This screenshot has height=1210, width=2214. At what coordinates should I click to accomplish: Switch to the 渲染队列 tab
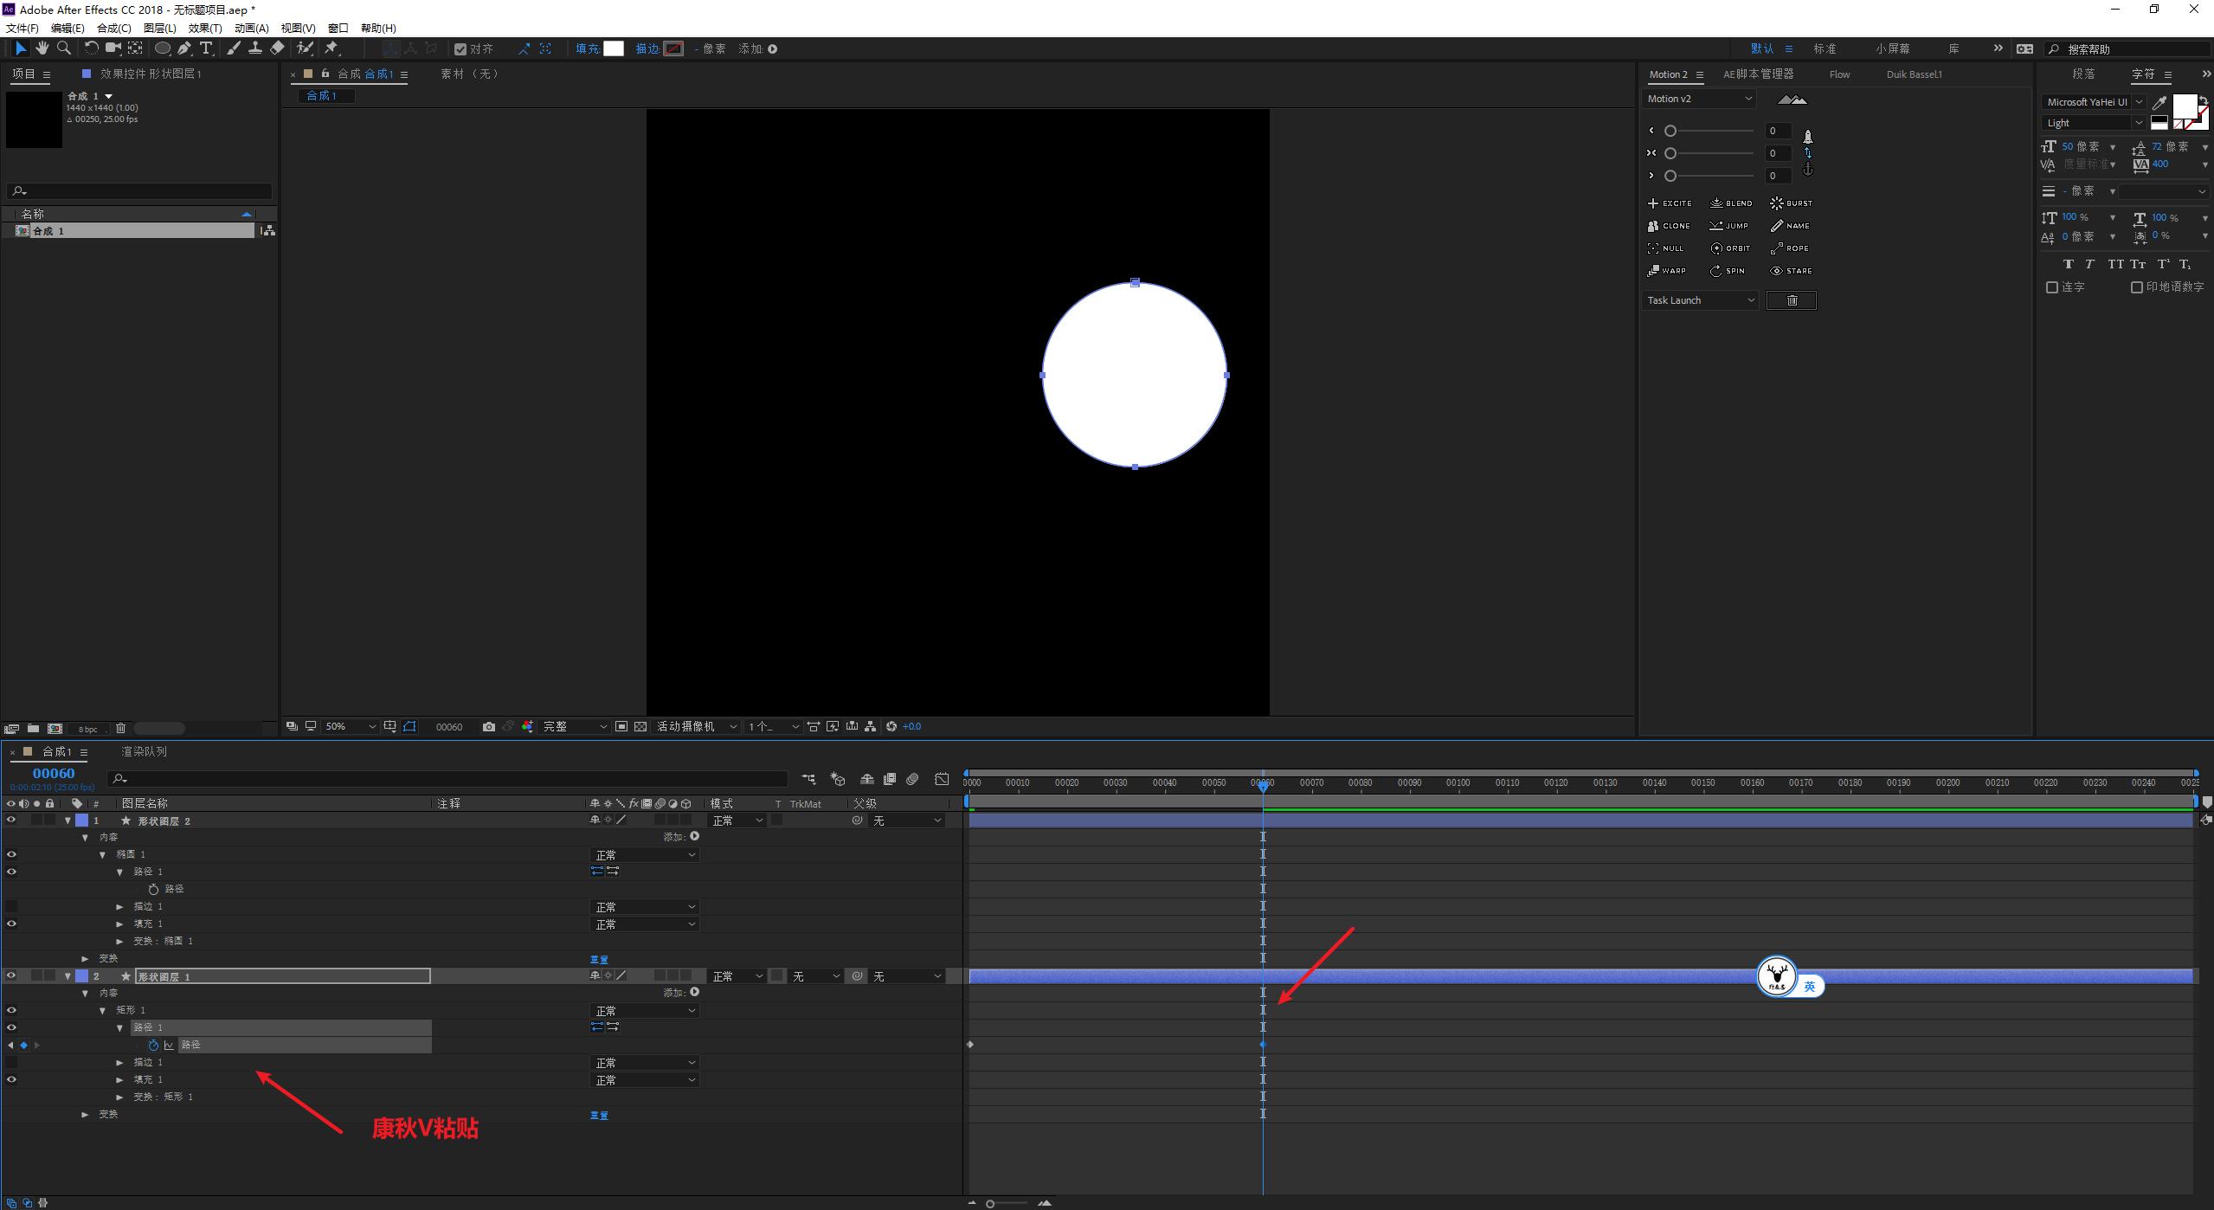144,751
